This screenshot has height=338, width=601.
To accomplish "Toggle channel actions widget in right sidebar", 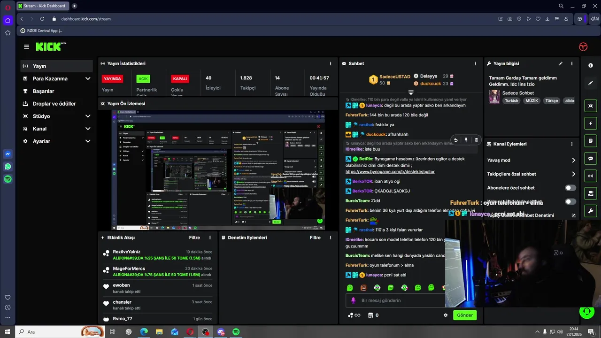I will click(591, 193).
